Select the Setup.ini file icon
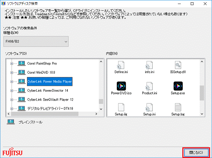 (x=149, y=107)
